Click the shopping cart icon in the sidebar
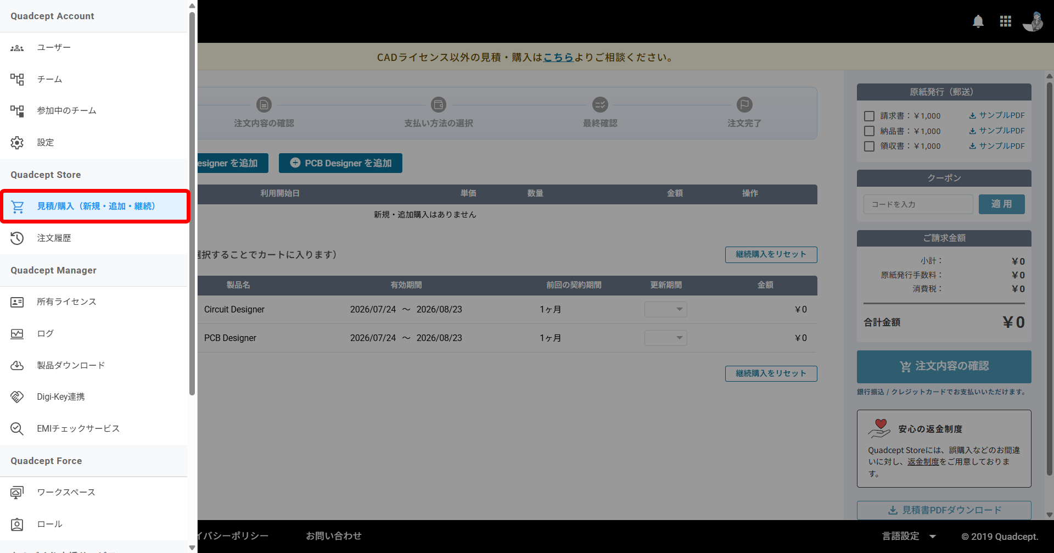1054x553 pixels. click(17, 206)
